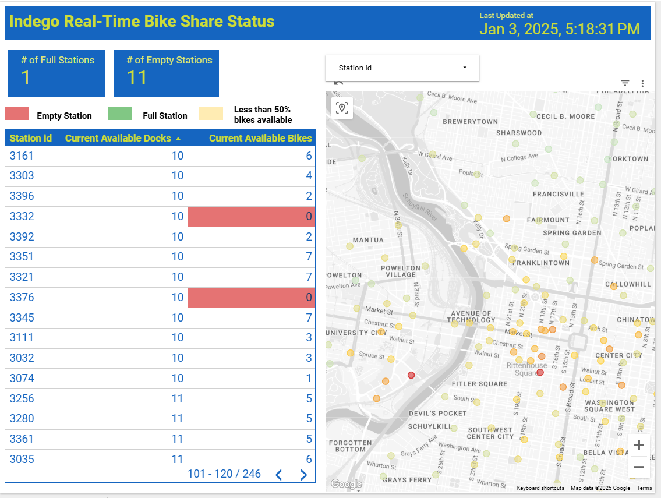
Task: Click the # of Full Stations scorecard
Action: click(x=56, y=73)
